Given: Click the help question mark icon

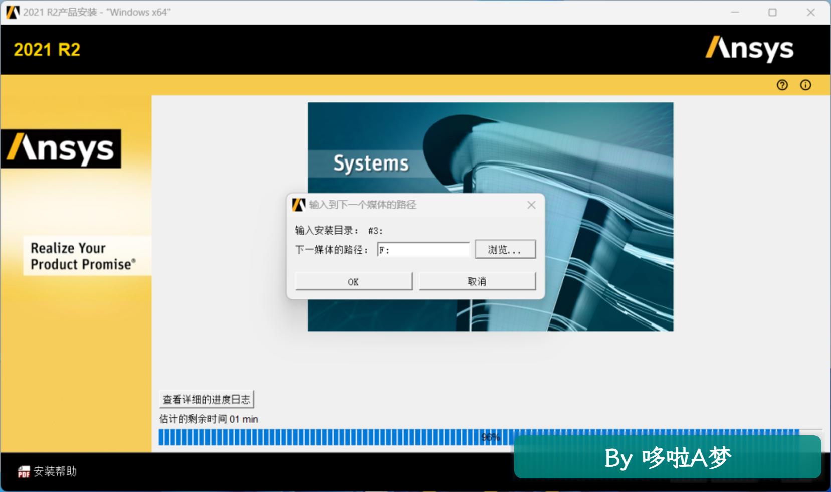Looking at the screenshot, I should 782,85.
